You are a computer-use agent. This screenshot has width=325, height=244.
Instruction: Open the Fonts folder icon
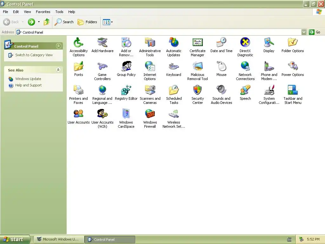79,69
